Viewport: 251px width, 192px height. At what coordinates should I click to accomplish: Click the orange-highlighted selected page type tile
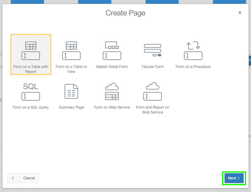[31, 54]
